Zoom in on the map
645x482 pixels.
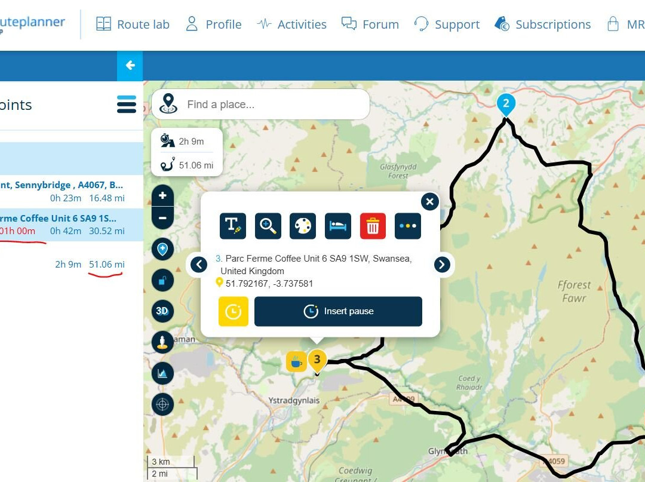tap(162, 196)
